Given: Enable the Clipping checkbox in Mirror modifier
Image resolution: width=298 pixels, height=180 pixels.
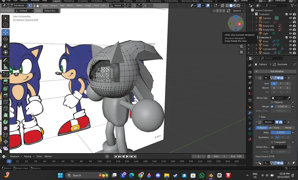Looking at the screenshot, I should pos(272,102).
